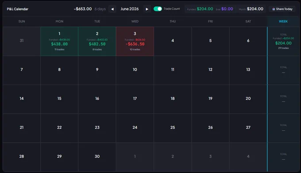The image size is (301, 173).
Task: Advance to next month arrow
Action: coord(147,9)
